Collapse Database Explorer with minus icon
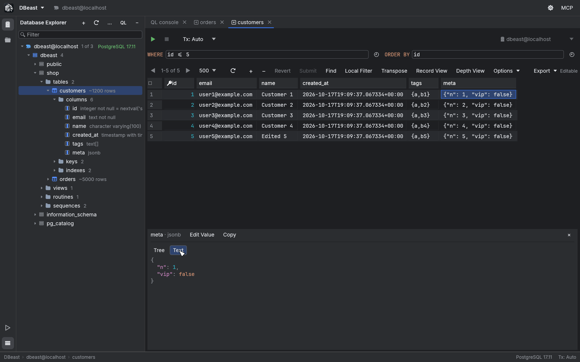The height and width of the screenshot is (362, 580). tap(137, 23)
